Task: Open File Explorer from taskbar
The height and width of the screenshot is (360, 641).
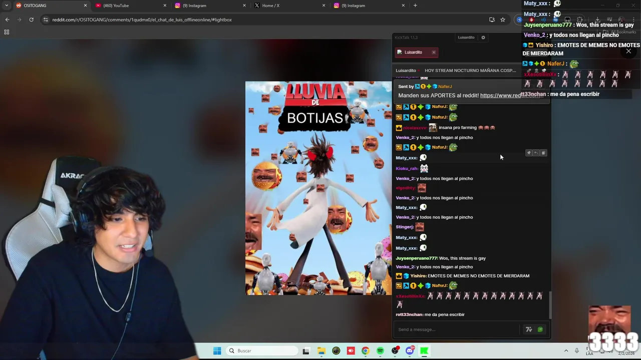Action: (321, 351)
